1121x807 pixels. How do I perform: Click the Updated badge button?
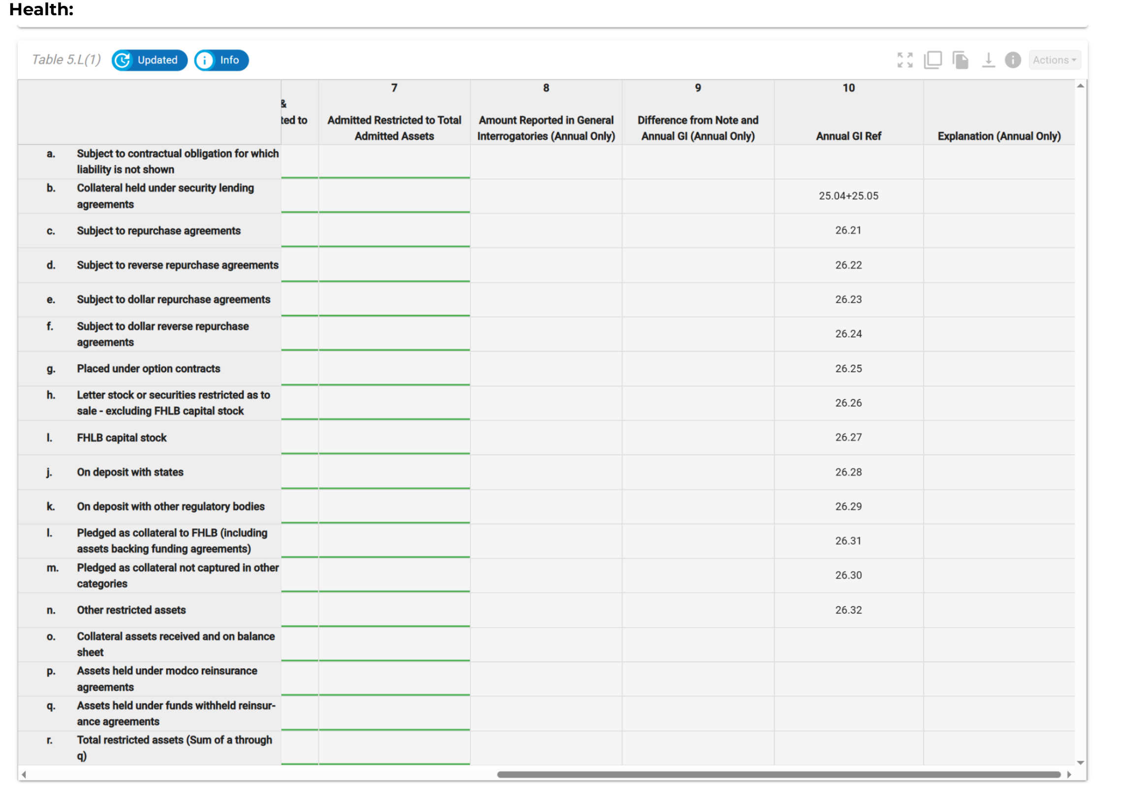point(149,61)
